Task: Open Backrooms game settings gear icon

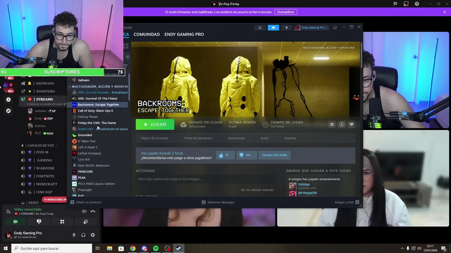Action: pos(332,124)
